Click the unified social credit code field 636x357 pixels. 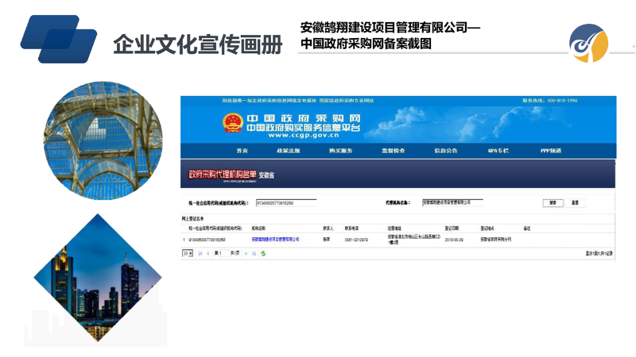click(x=285, y=202)
